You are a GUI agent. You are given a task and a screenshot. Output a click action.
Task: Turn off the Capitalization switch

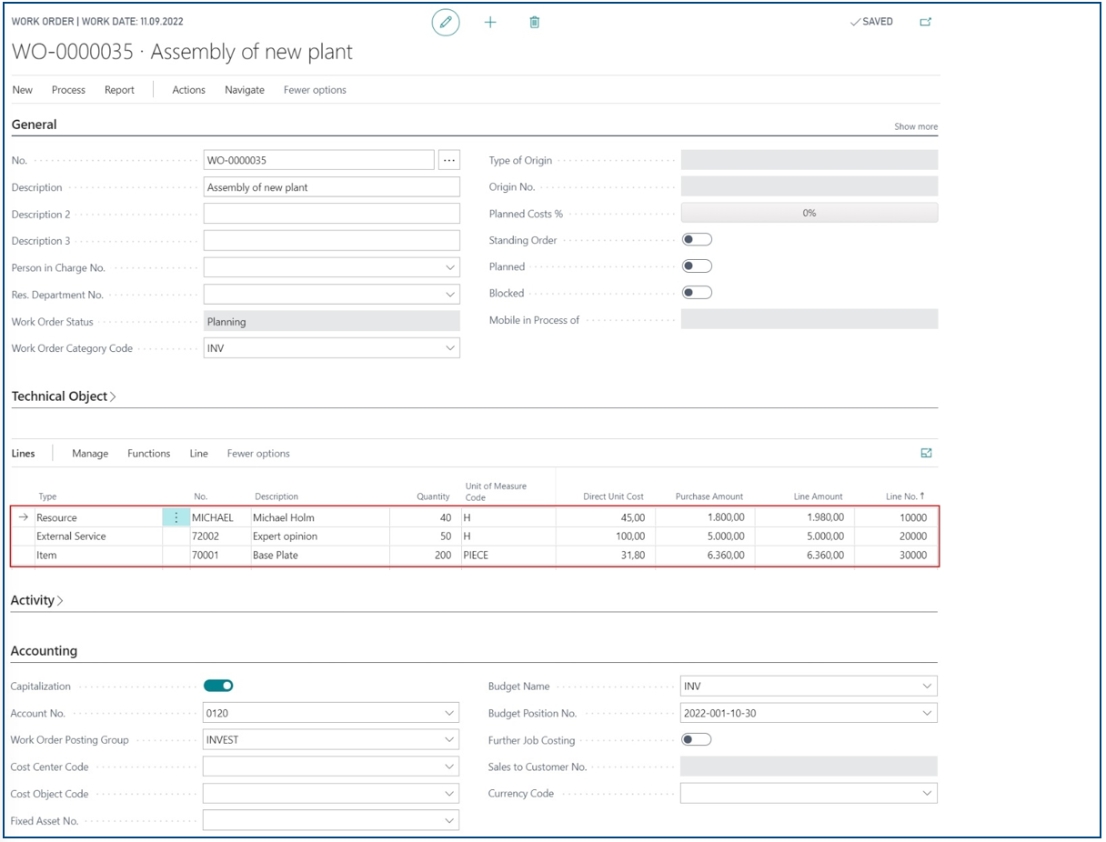coord(218,686)
